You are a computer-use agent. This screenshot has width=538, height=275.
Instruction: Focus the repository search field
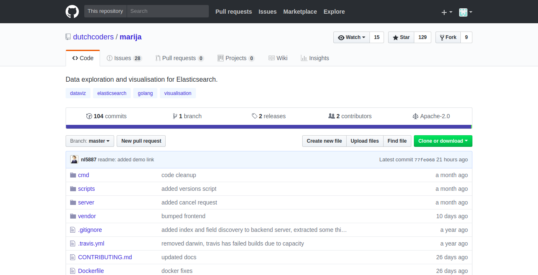pyautogui.click(x=168, y=11)
